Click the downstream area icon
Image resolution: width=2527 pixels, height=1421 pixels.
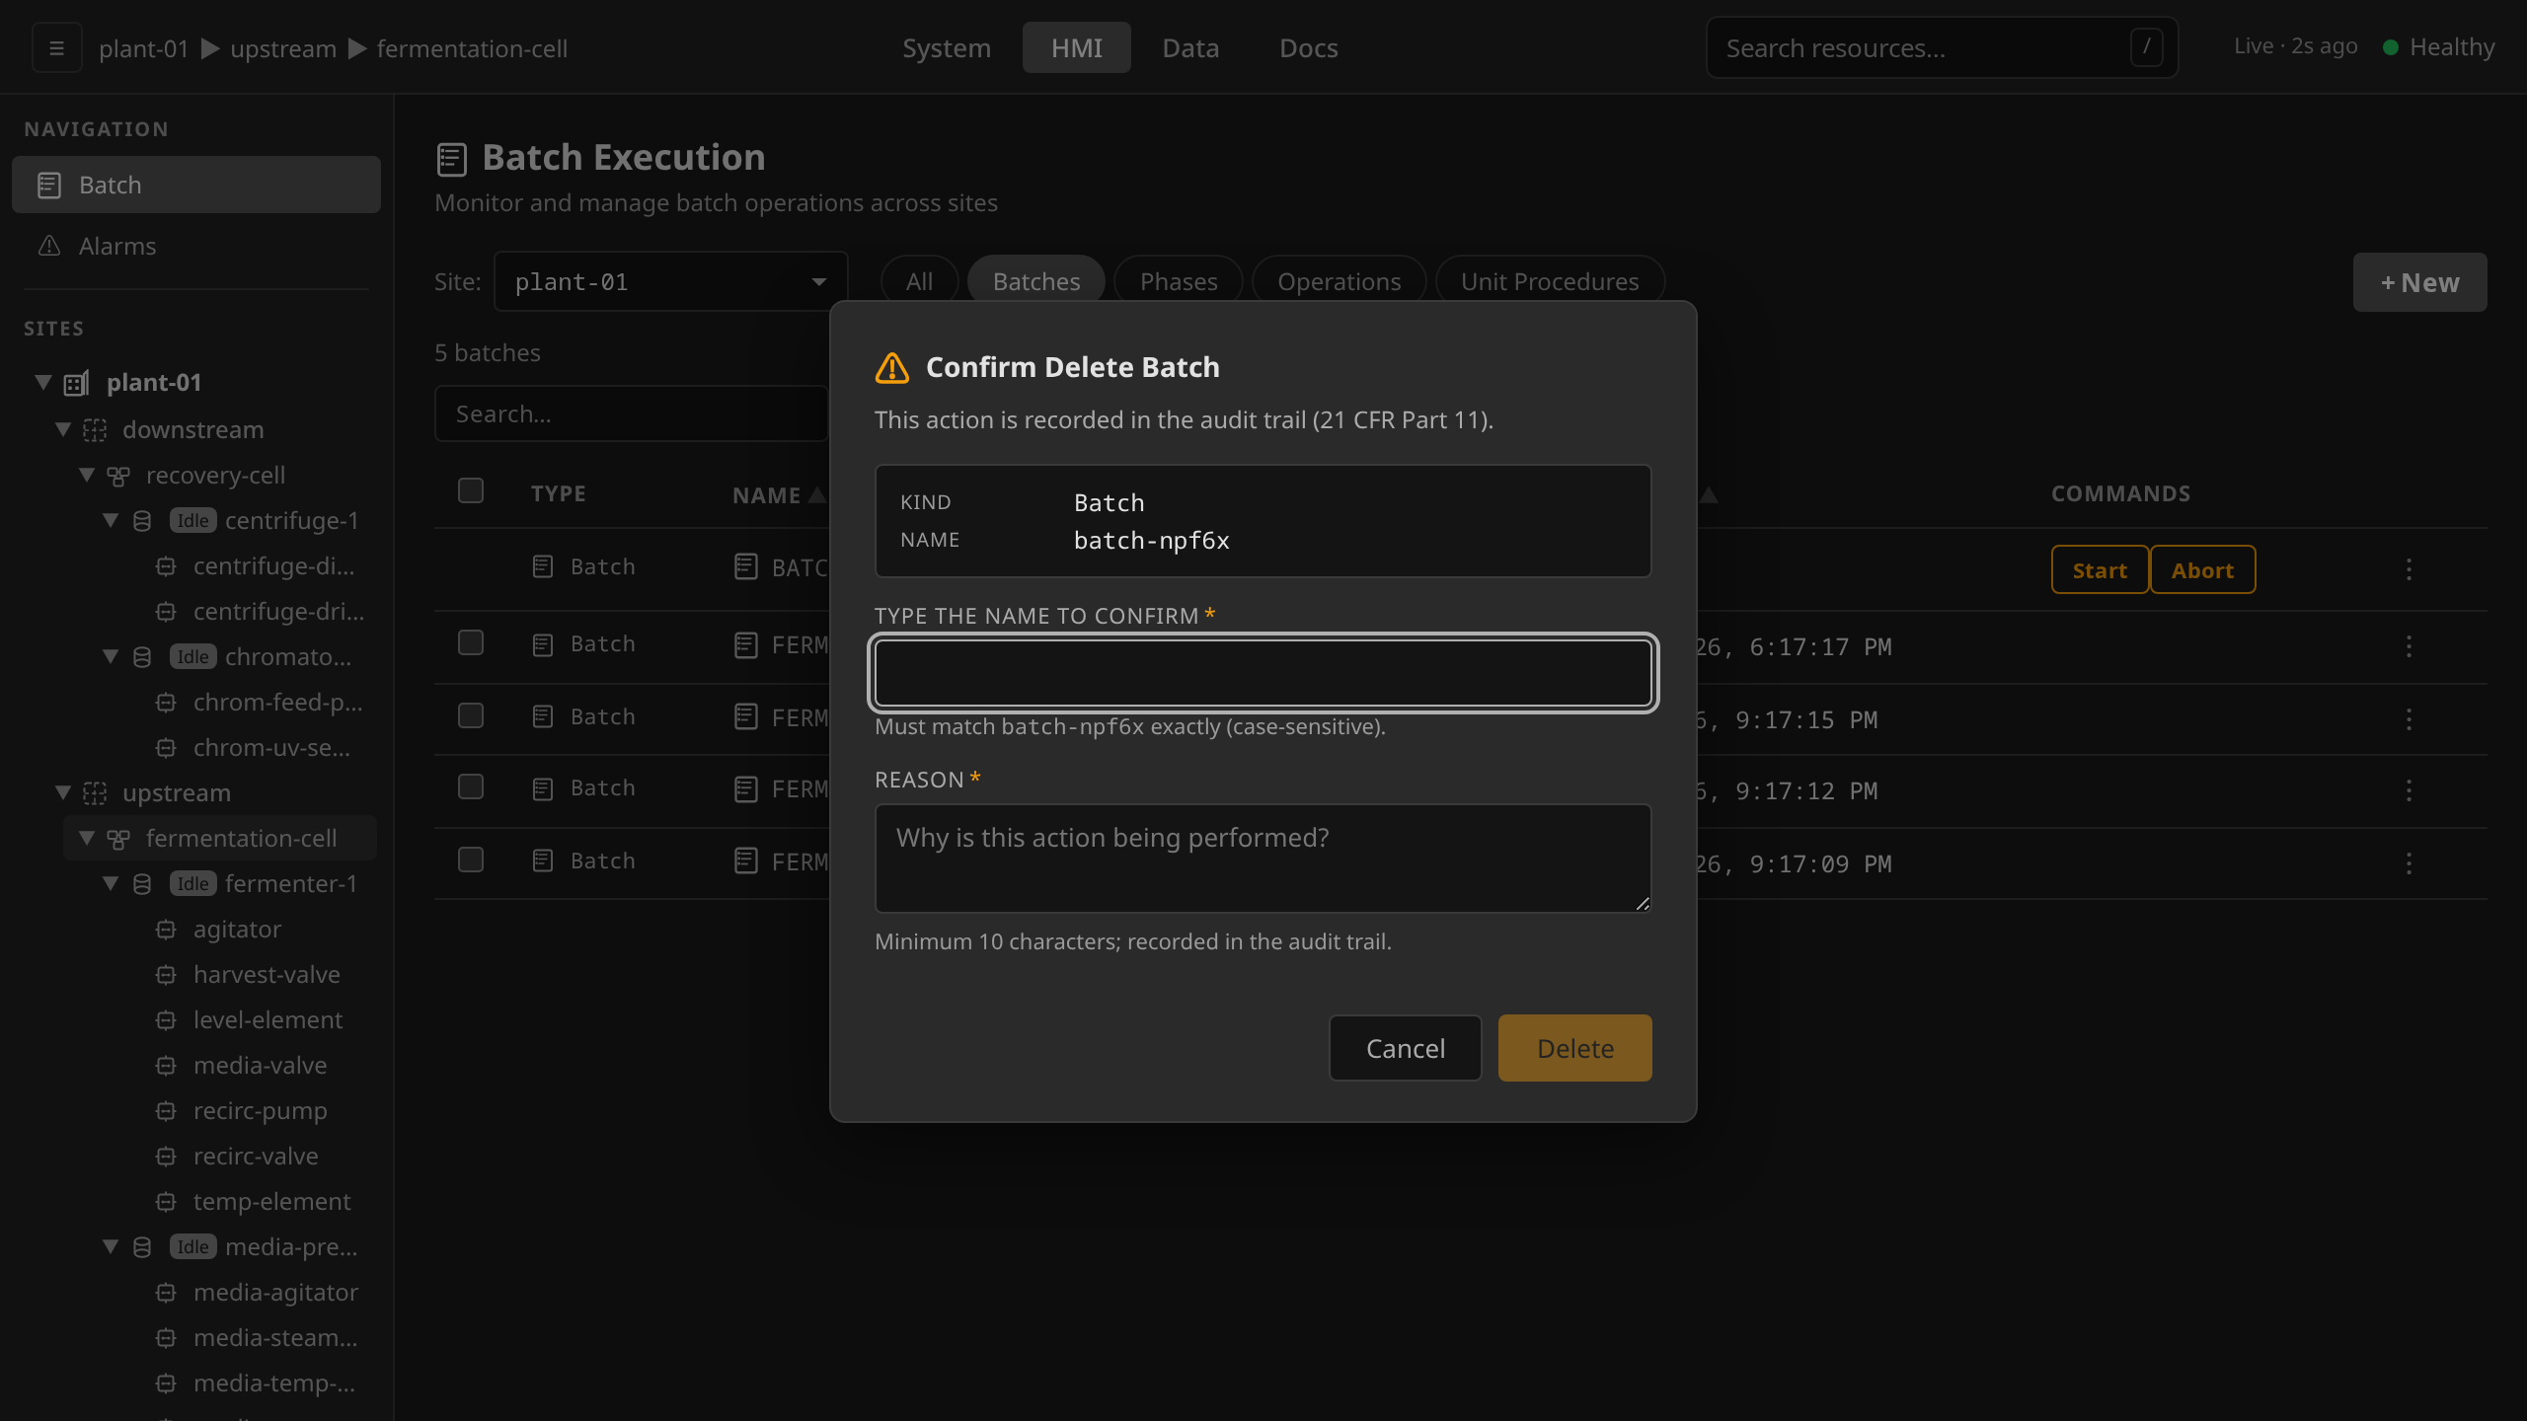[x=95, y=430]
